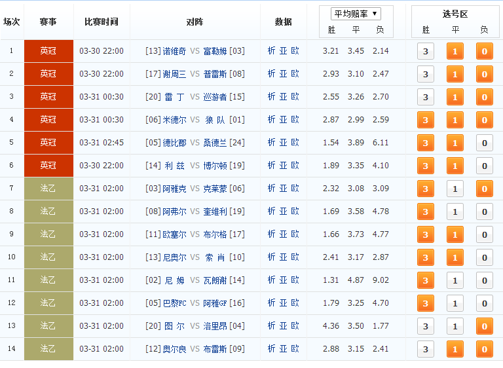Toggle win (3) for match 8 阿弗尔
Viewport: 503px width, 368px height.
[425, 212]
